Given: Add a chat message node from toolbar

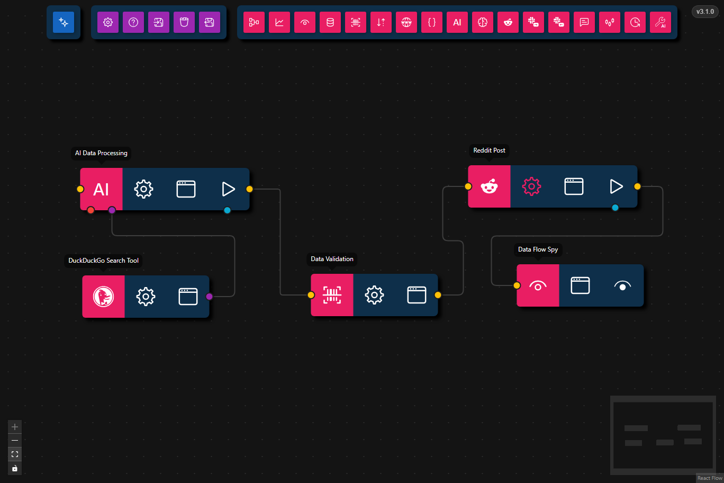Looking at the screenshot, I should click(x=584, y=22).
